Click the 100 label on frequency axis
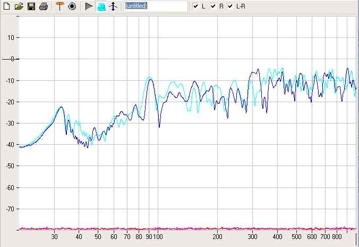The height and width of the screenshot is (247, 359). tap(158, 236)
